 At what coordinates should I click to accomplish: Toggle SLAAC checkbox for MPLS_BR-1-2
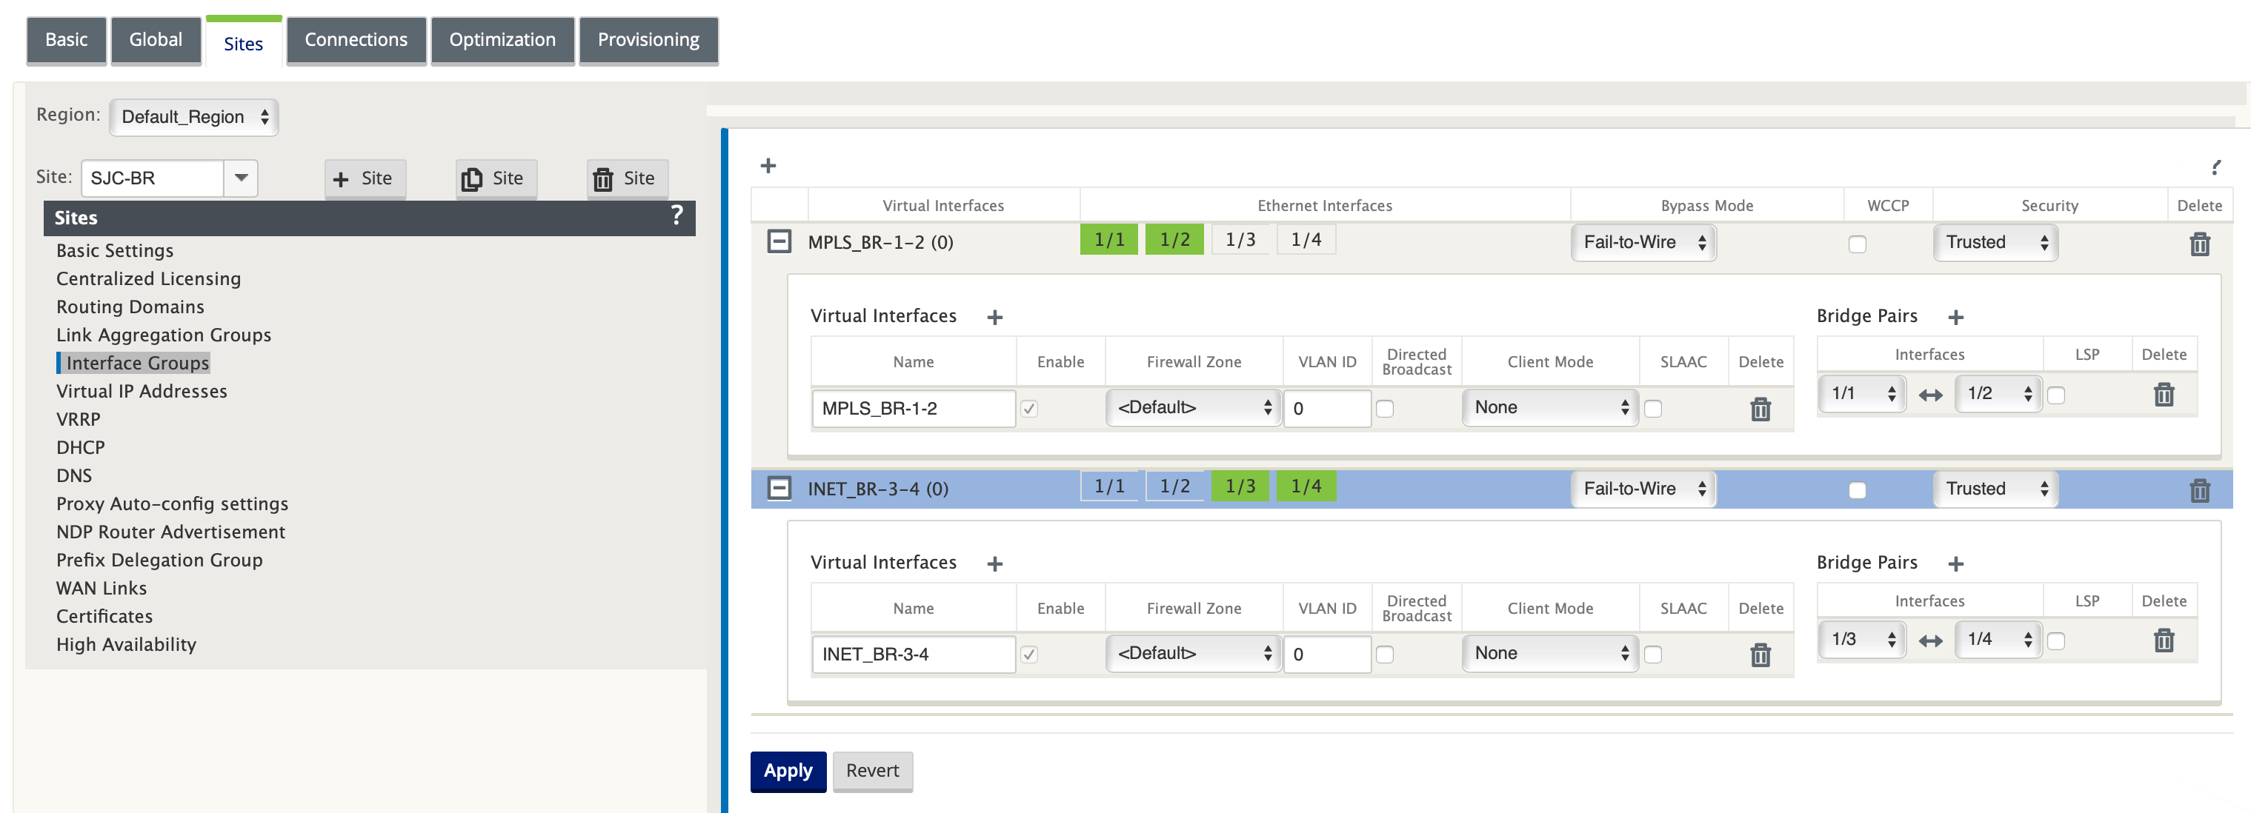(x=1652, y=409)
